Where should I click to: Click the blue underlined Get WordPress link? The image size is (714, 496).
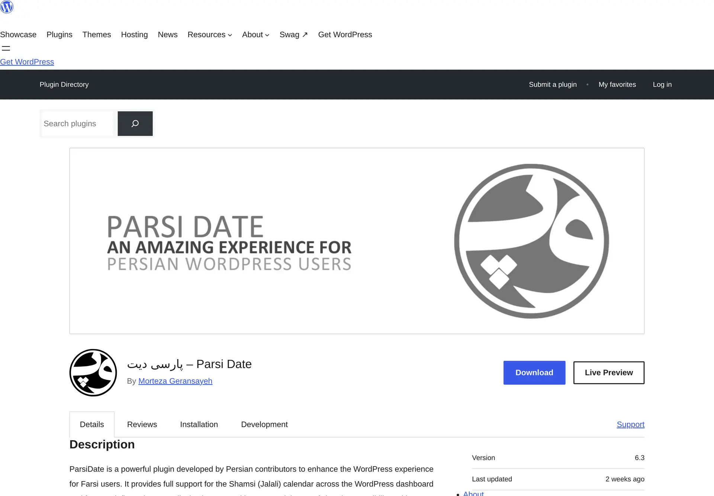click(x=27, y=62)
